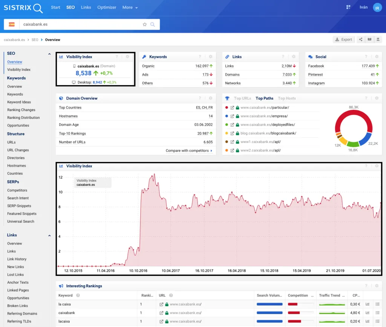This screenshot has width=386, height=327.
Task: Click the Visibility Index box settings gear
Action: point(127,56)
